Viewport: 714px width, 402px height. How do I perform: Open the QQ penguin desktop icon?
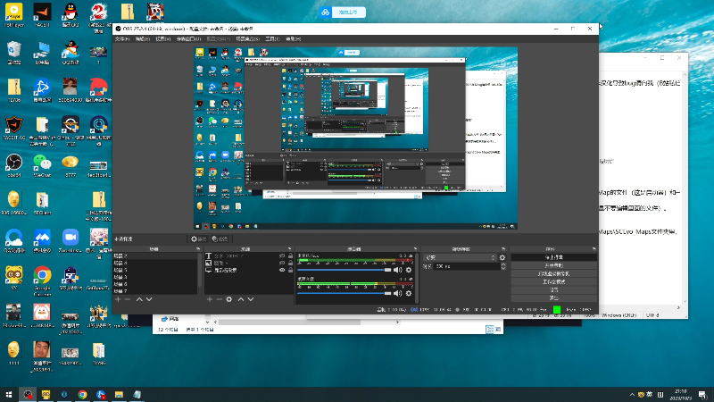[71, 14]
